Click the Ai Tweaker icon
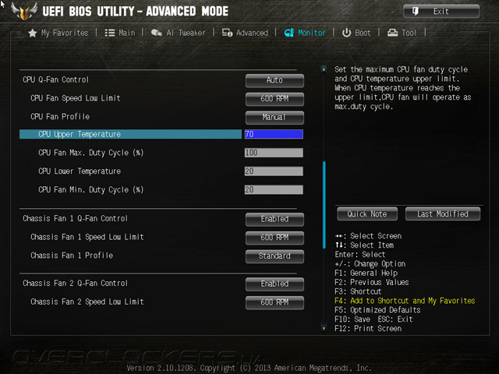Screen dimensions: 499x374 [x=156, y=33]
